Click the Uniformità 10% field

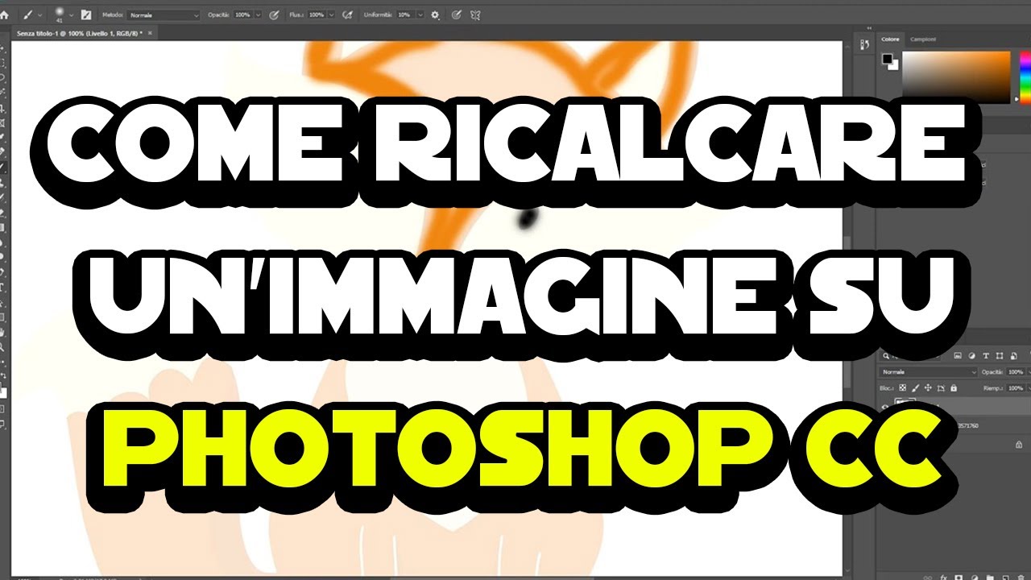[404, 15]
